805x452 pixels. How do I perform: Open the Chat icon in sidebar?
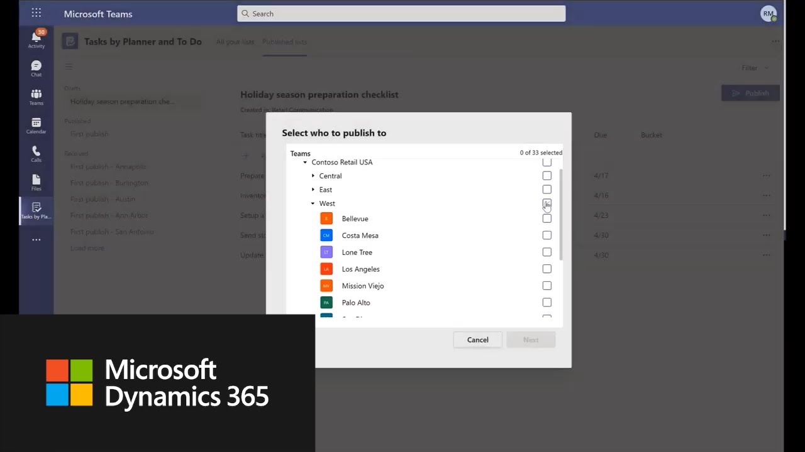(x=36, y=68)
